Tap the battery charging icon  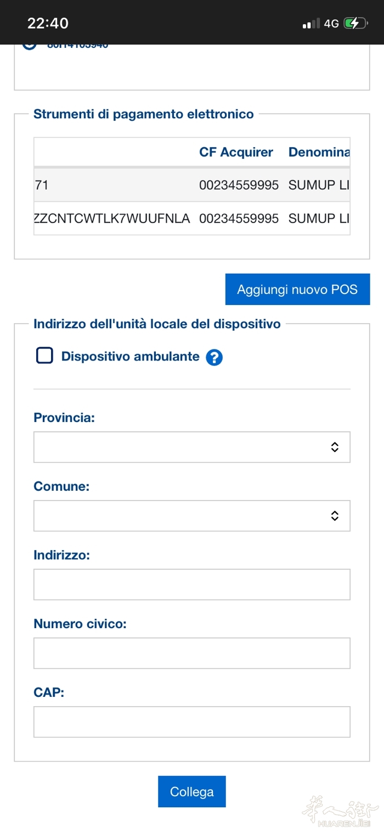coord(355,23)
